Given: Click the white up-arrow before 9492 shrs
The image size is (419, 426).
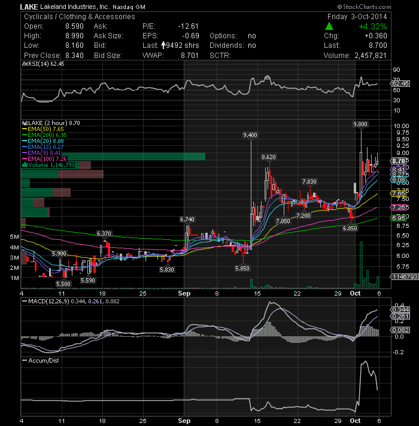Looking at the screenshot, I should [163, 45].
